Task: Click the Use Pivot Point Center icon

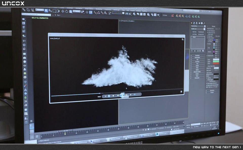Action: pos(83,12)
